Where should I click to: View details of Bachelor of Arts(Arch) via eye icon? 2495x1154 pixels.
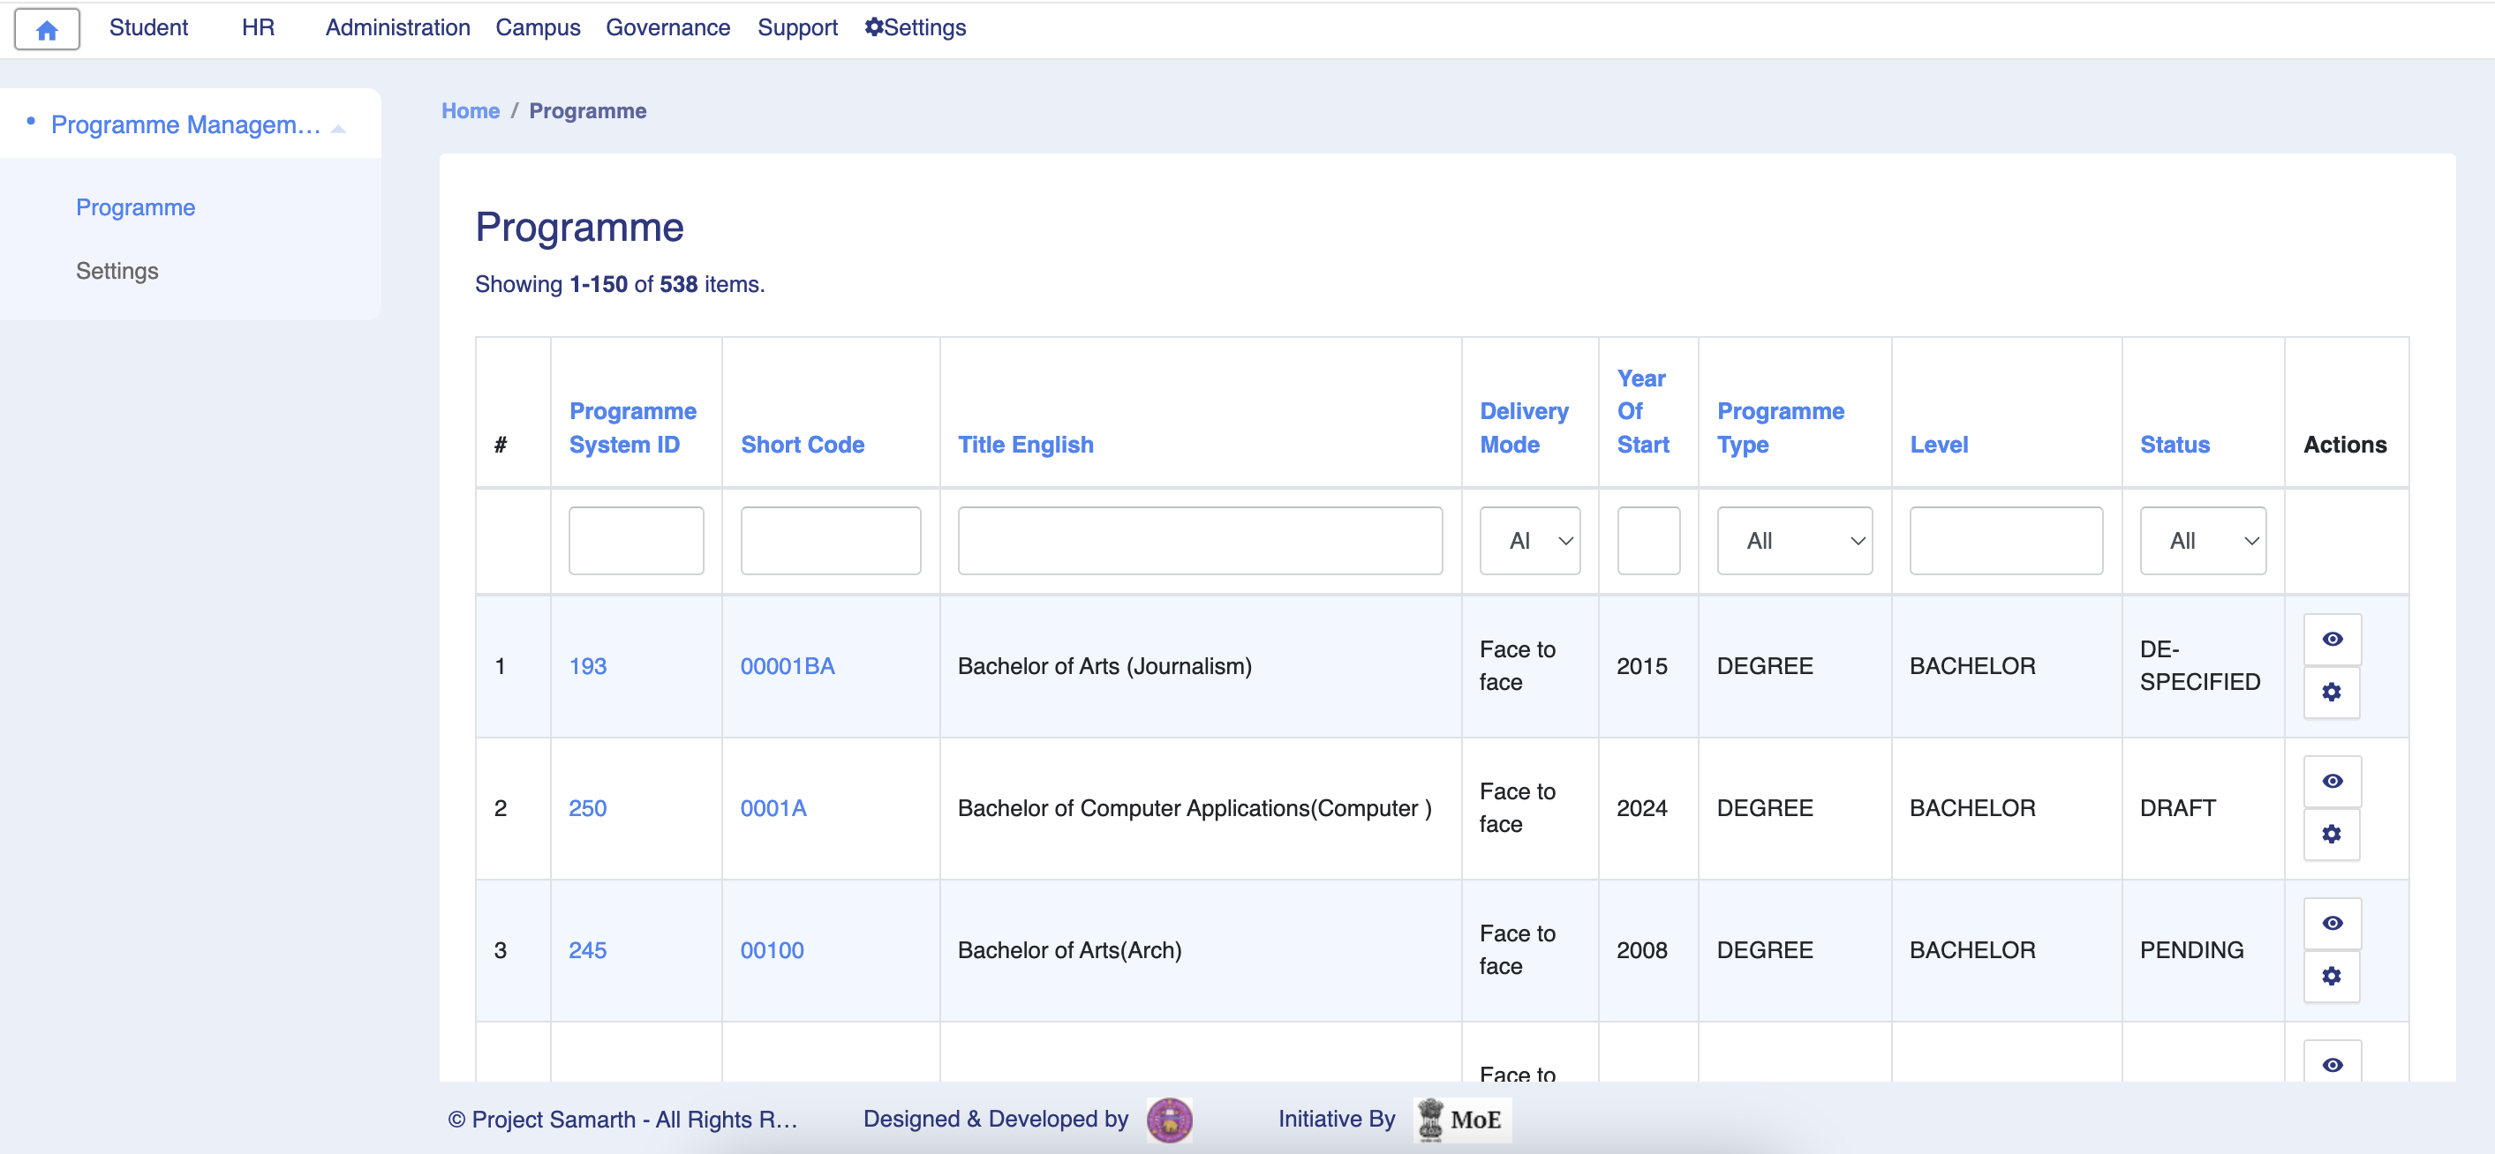(2333, 924)
